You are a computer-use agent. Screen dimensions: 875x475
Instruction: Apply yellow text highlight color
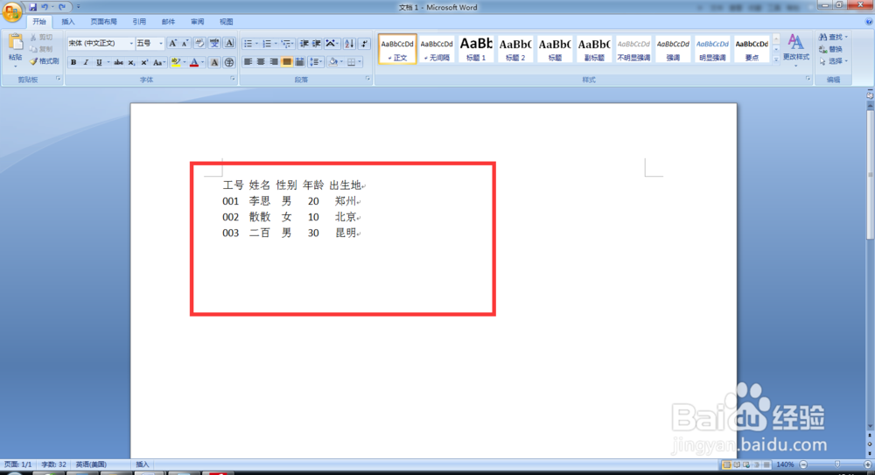176,62
